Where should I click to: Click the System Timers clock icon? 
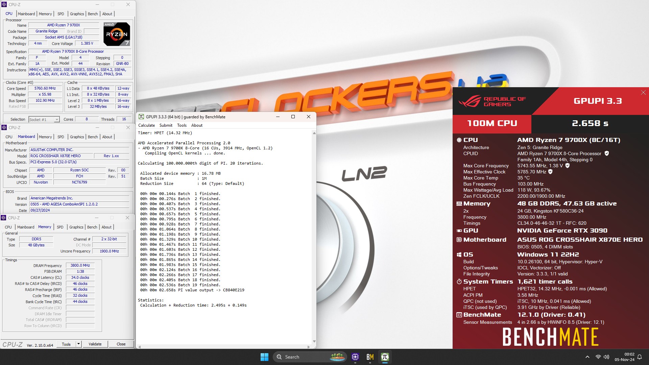coord(459,282)
